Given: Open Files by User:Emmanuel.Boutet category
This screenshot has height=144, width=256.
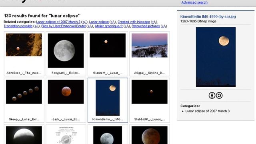Looking at the screenshot, I should [64, 26].
